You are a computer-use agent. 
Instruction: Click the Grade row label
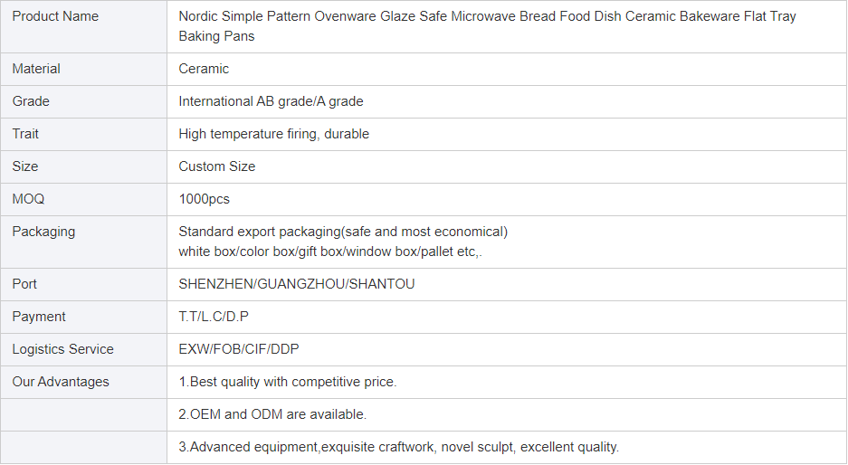pos(31,101)
